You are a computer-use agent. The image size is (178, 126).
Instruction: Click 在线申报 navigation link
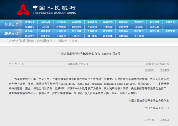61,36
